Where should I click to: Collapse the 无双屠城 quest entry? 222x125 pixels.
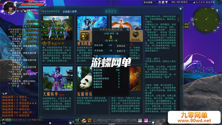[x=9, y=79]
